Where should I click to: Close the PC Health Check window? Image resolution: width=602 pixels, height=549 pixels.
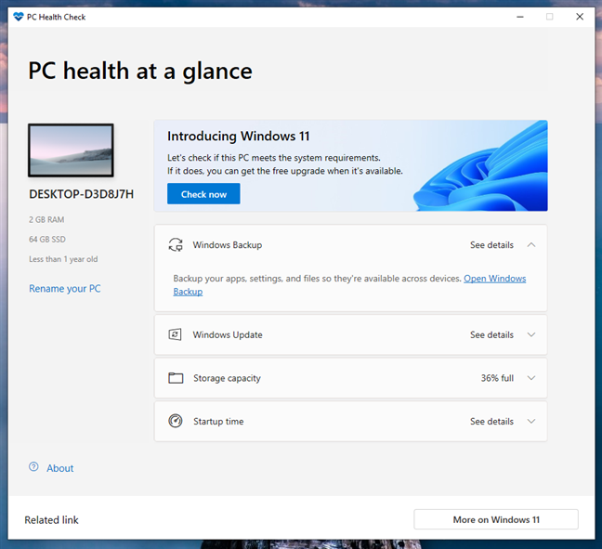(x=580, y=17)
